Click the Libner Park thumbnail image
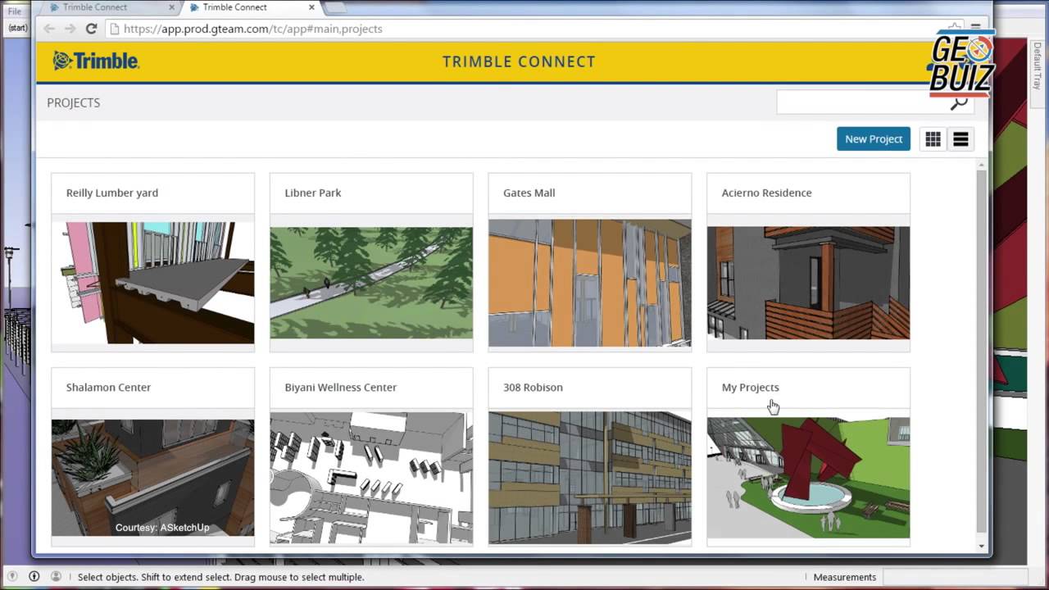1049x590 pixels. pyautogui.click(x=371, y=283)
